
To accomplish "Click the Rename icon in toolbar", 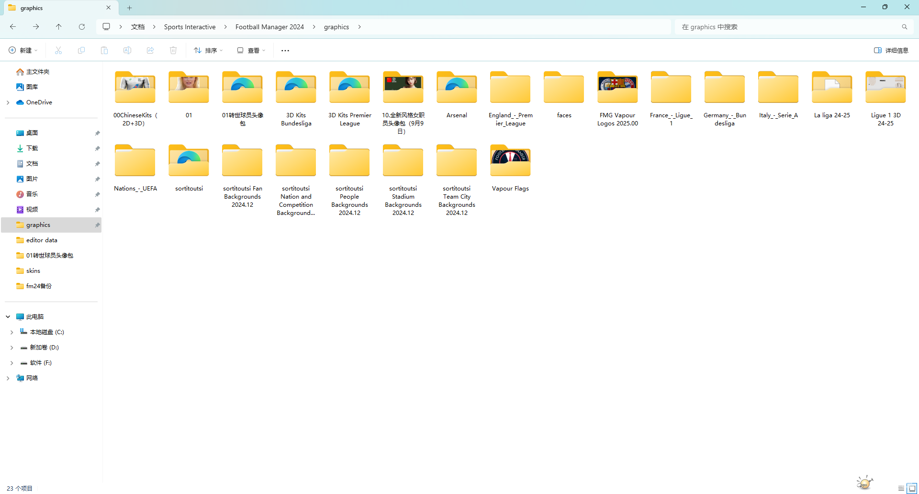I will [x=127, y=50].
